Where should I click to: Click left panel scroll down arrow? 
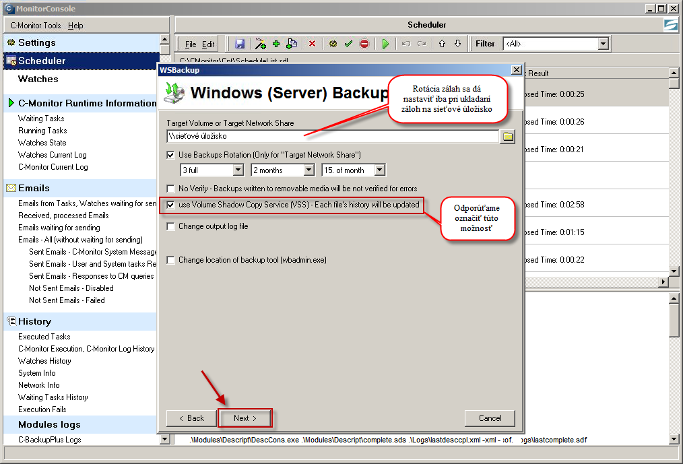[x=164, y=440]
